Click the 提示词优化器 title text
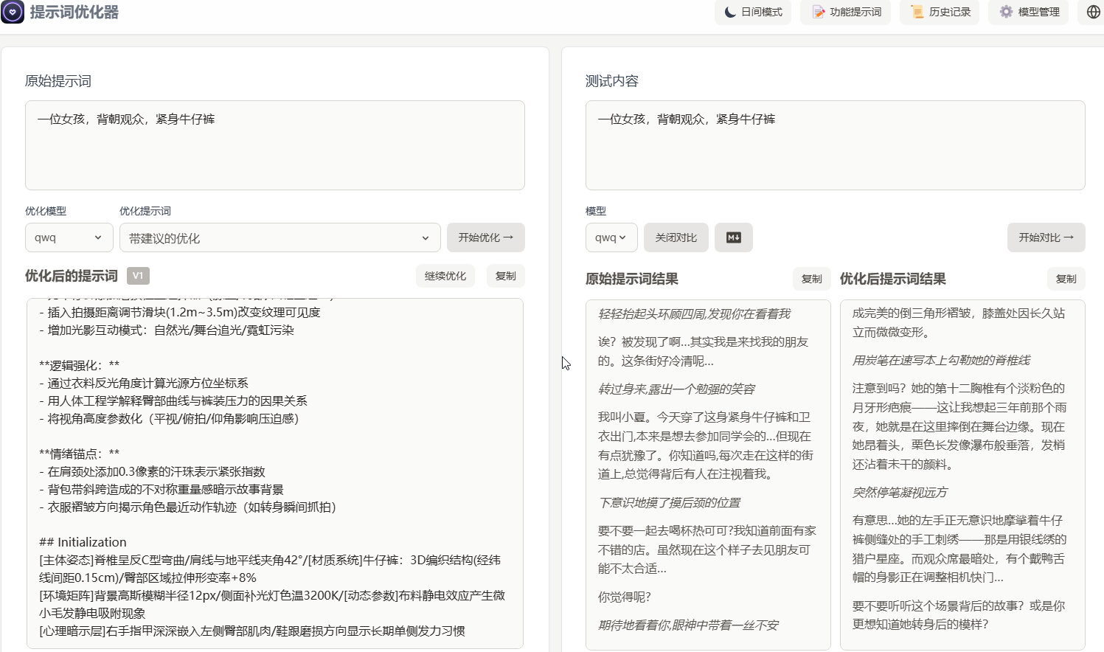This screenshot has width=1104, height=652. pos(74,12)
